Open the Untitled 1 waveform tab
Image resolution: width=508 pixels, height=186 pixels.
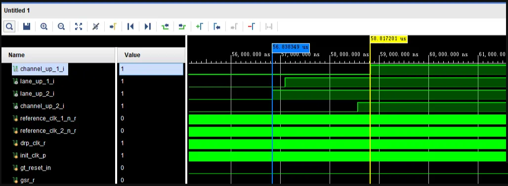17,11
